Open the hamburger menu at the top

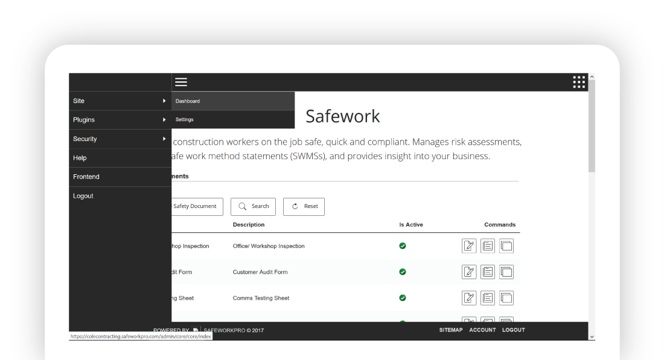(180, 82)
